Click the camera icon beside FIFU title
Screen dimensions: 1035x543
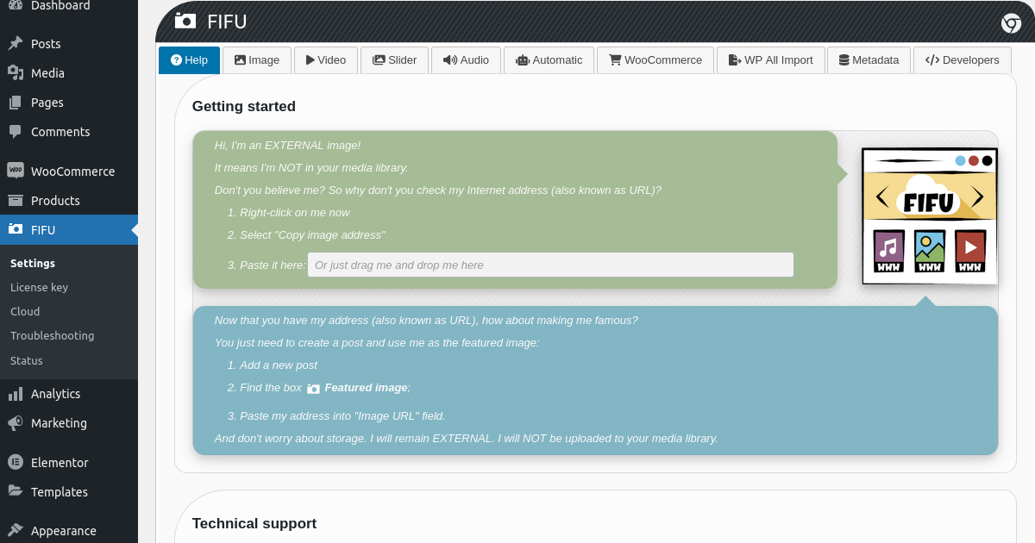click(185, 21)
